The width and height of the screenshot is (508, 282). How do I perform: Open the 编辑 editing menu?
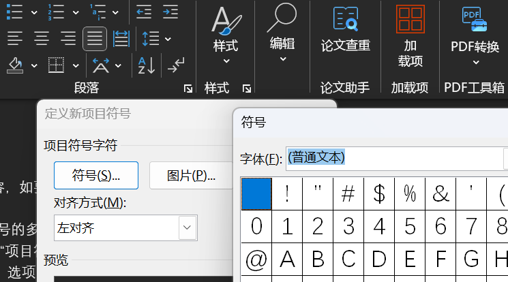(x=282, y=33)
